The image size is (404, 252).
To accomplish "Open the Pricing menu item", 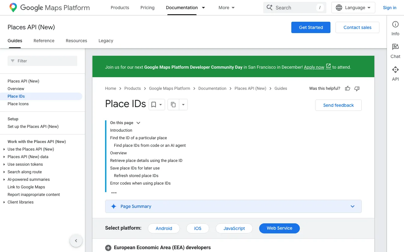I will click(x=147, y=8).
